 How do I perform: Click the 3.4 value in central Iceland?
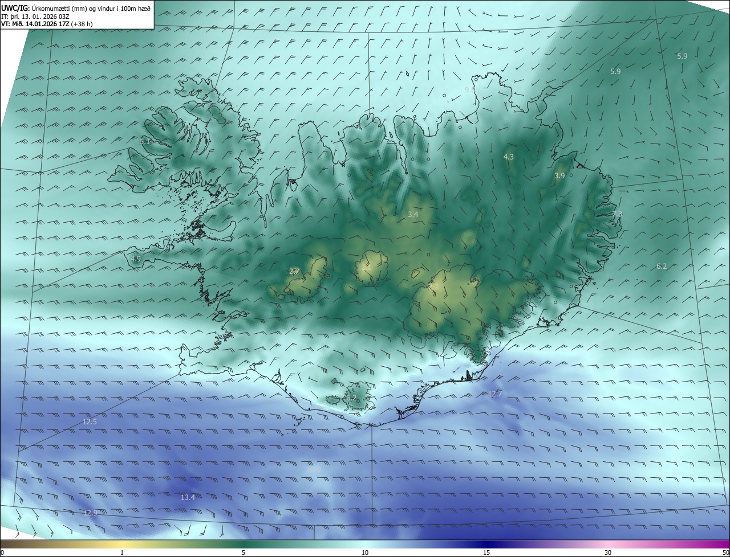413,215
